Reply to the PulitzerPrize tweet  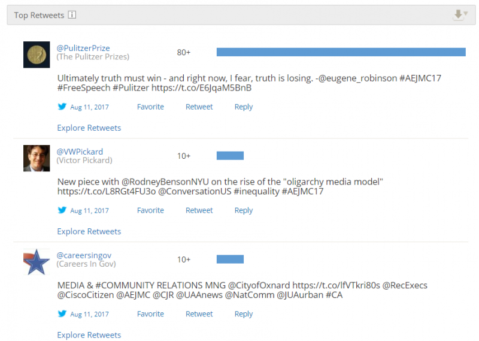(x=244, y=107)
